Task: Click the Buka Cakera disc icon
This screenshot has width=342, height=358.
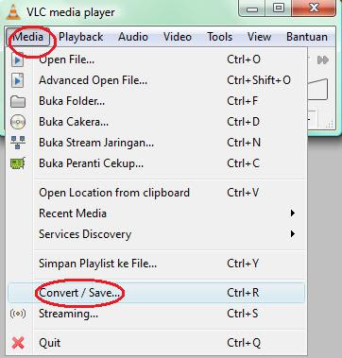Action: point(18,122)
